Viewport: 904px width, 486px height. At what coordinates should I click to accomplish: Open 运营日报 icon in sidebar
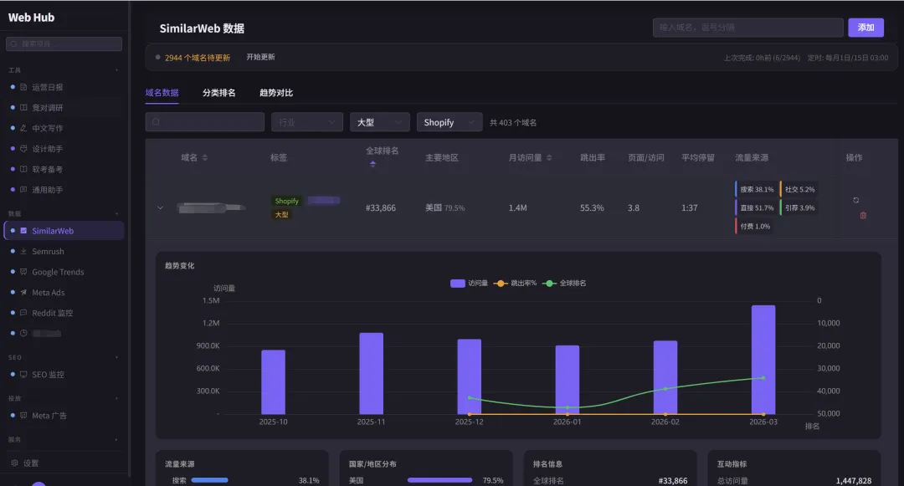click(x=23, y=87)
